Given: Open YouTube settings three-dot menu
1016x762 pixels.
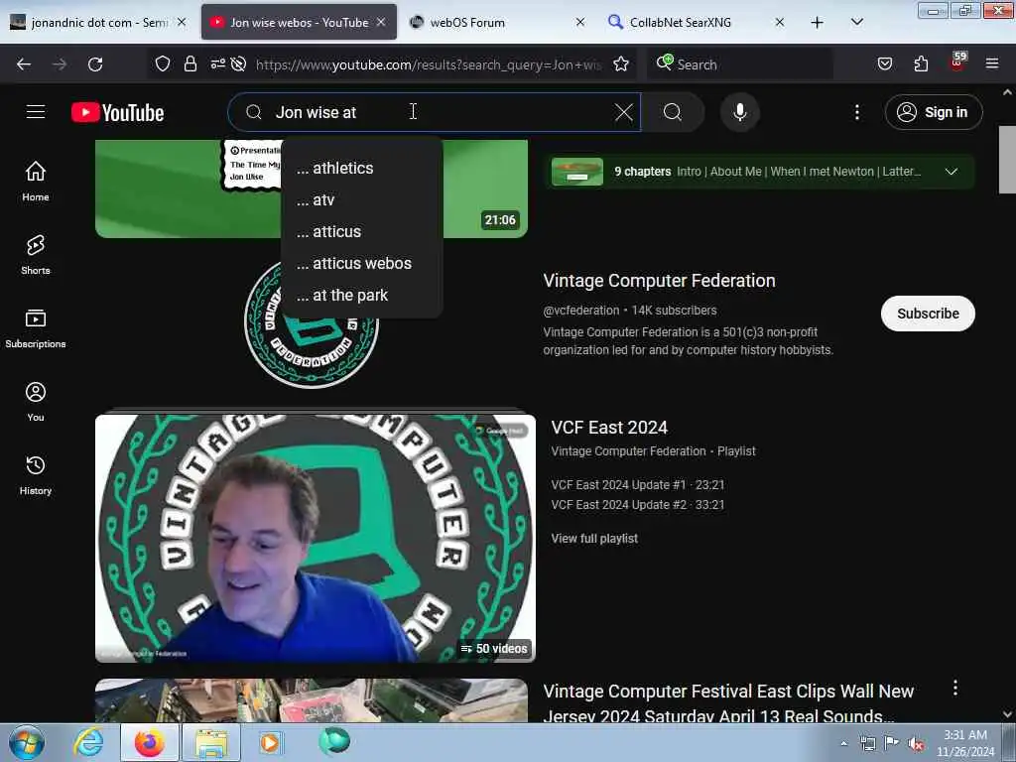Looking at the screenshot, I should pyautogui.click(x=856, y=112).
